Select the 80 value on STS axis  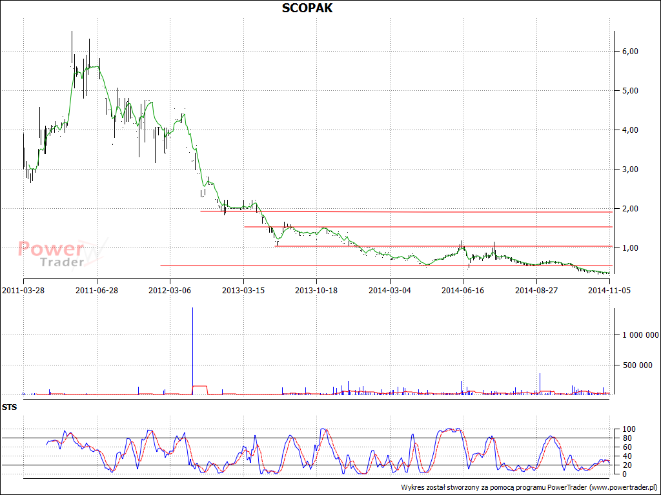(626, 438)
